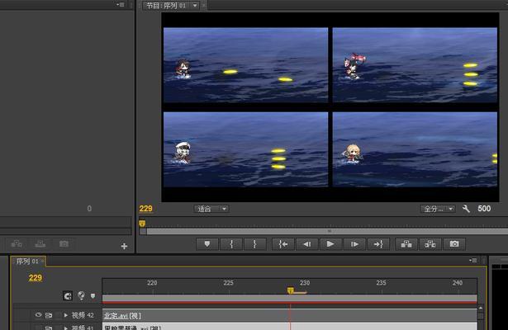Click the bottom-left preview quadrant with white-hat character
508x330 pixels.
click(245, 149)
